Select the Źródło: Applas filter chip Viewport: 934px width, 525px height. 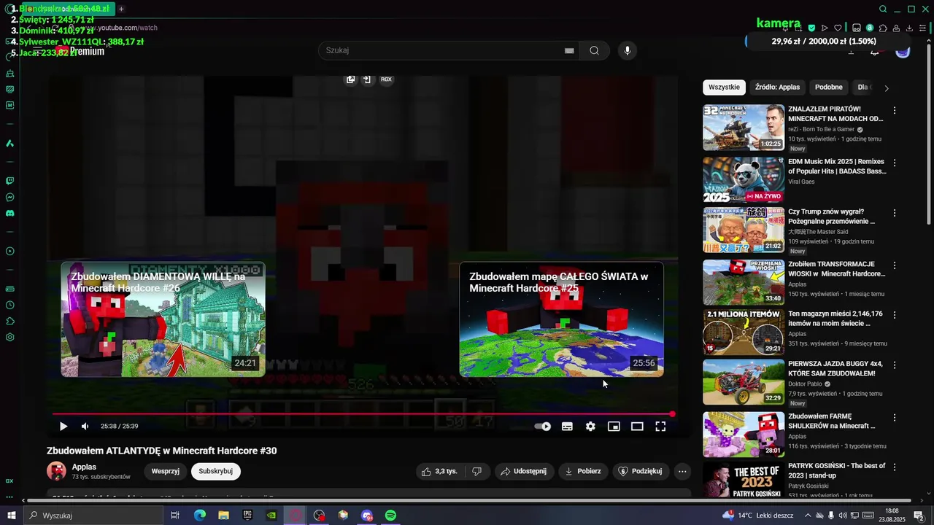coord(777,87)
